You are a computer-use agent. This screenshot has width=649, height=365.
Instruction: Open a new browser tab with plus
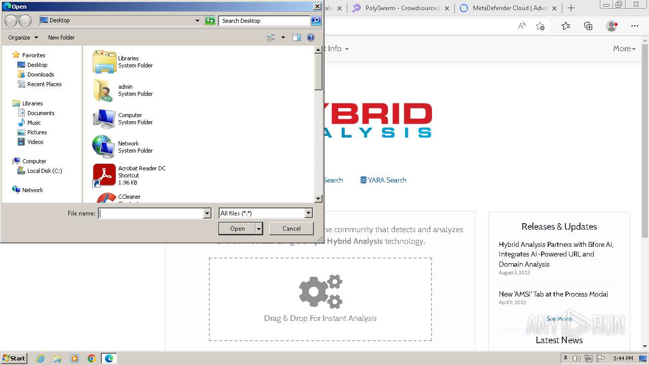click(571, 8)
